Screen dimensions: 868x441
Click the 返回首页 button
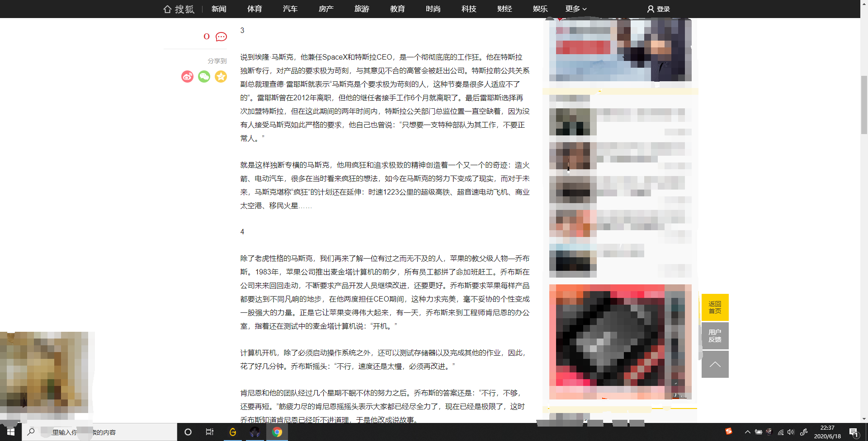(x=715, y=307)
